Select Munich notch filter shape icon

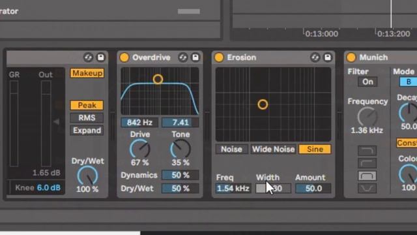(x=367, y=188)
